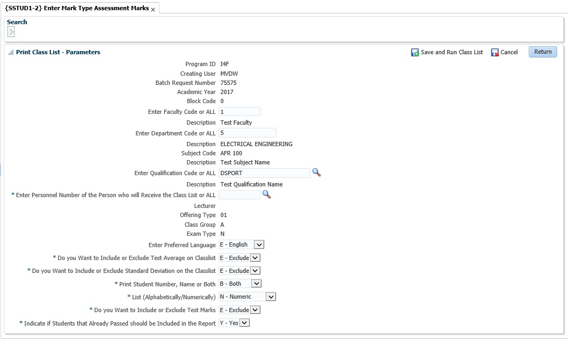Screen dimensions: 569x339
Task: Select the {SSTUD1-2} Enter Mark Type tab
Action: coord(76,9)
